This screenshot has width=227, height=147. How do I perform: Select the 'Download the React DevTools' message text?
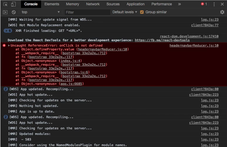pos(70,40)
